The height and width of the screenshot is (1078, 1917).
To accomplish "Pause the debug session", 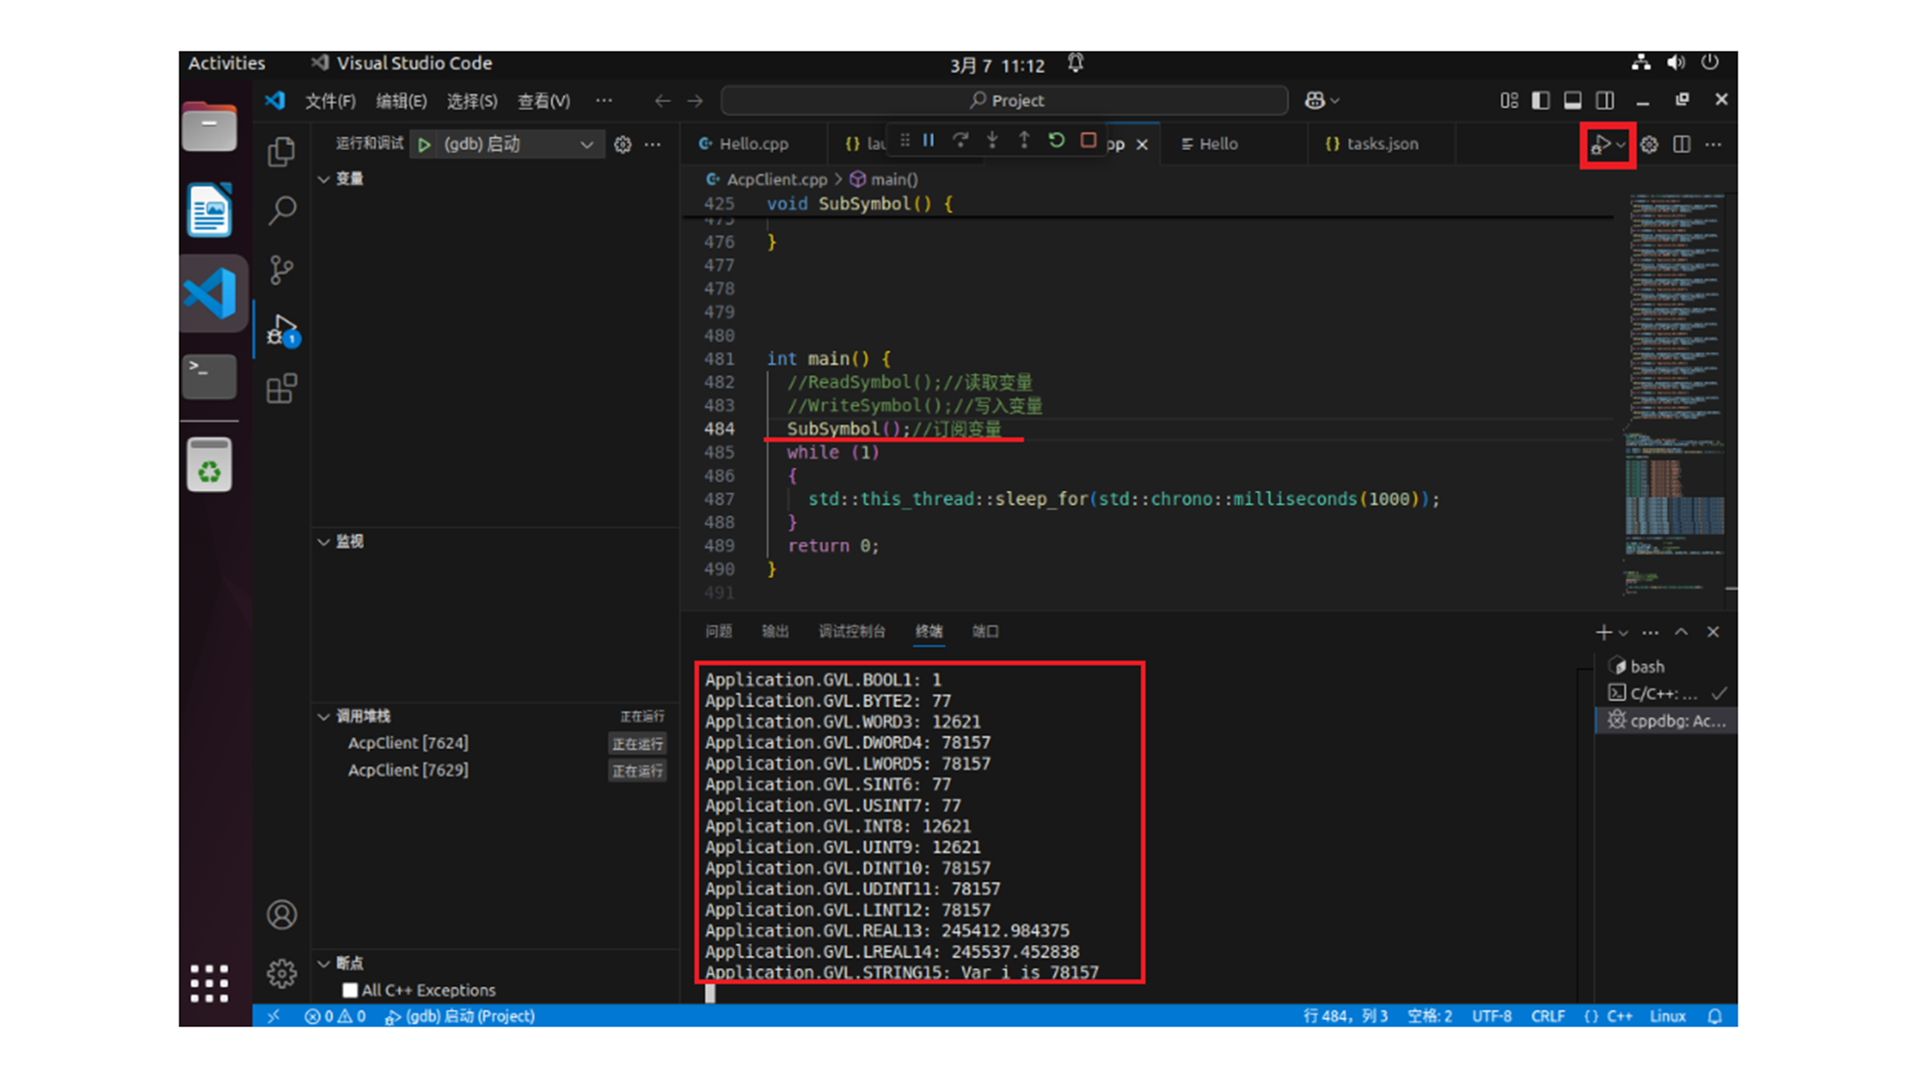I will (929, 141).
